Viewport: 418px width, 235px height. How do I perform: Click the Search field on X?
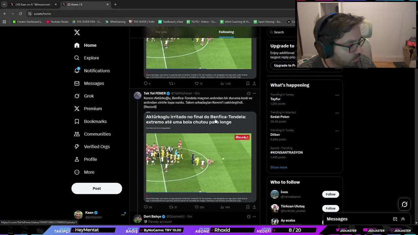[x=281, y=32]
